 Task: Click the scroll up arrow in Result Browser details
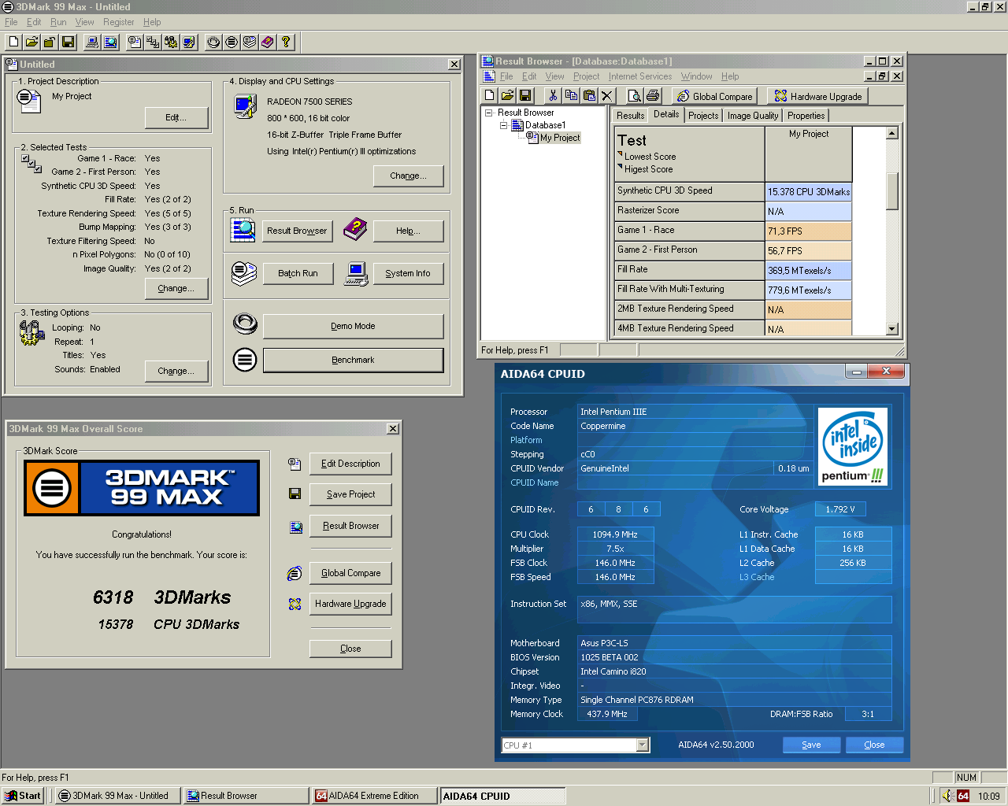pyautogui.click(x=892, y=133)
